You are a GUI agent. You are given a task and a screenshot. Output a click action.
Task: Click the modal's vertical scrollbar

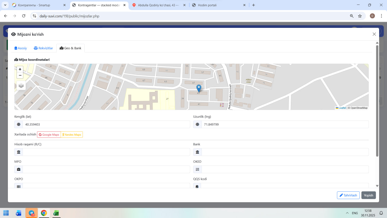377,100
